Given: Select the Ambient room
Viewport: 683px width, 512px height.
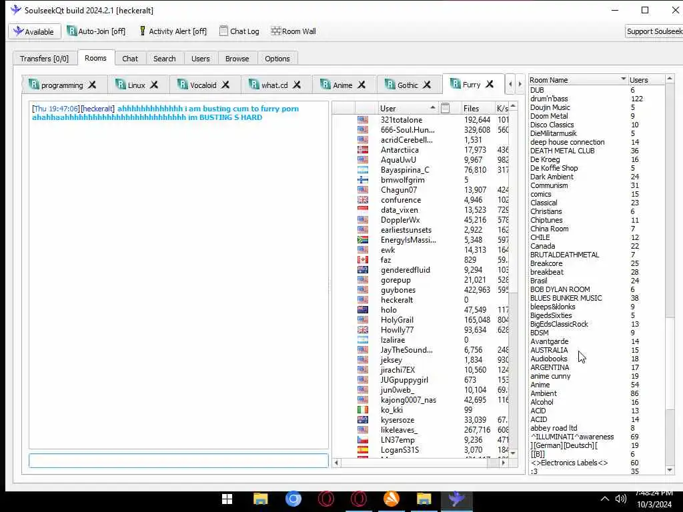Looking at the screenshot, I should (x=544, y=393).
